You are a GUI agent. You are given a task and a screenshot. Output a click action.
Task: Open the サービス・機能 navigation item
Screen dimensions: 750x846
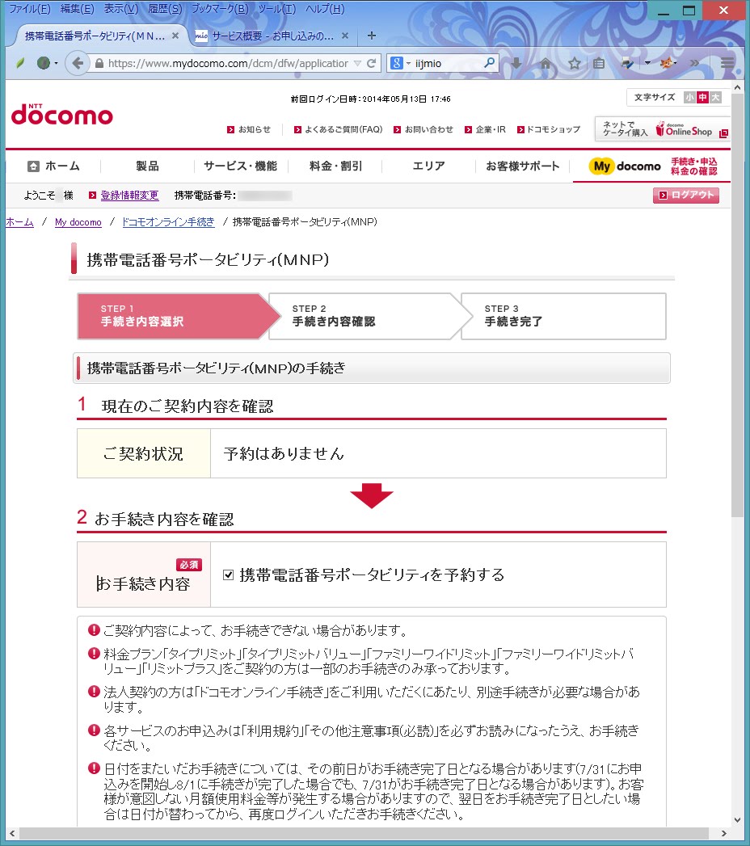pyautogui.click(x=241, y=166)
